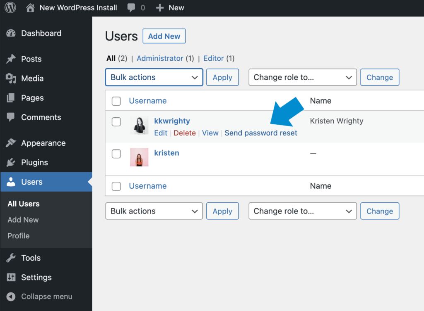This screenshot has width=424, height=311.
Task: Toggle the select-all users checkbox
Action: click(x=116, y=101)
